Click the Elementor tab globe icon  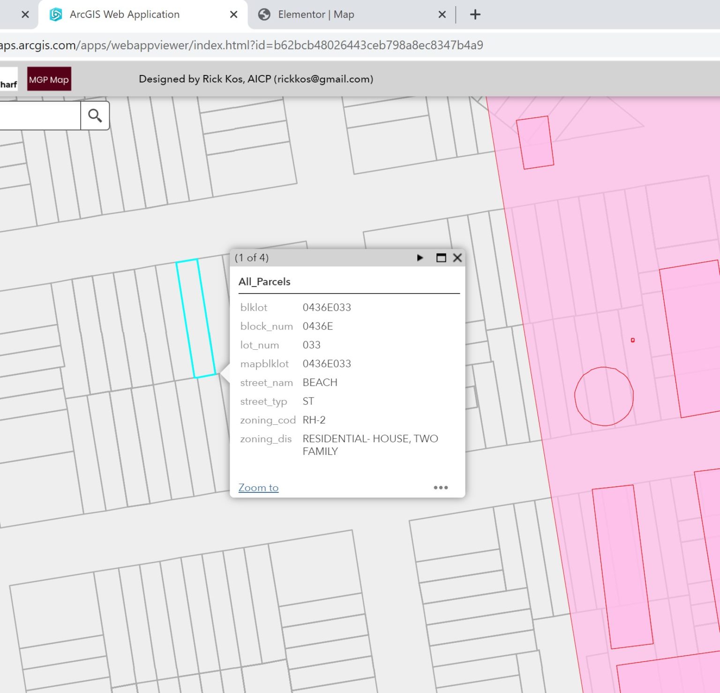(264, 15)
